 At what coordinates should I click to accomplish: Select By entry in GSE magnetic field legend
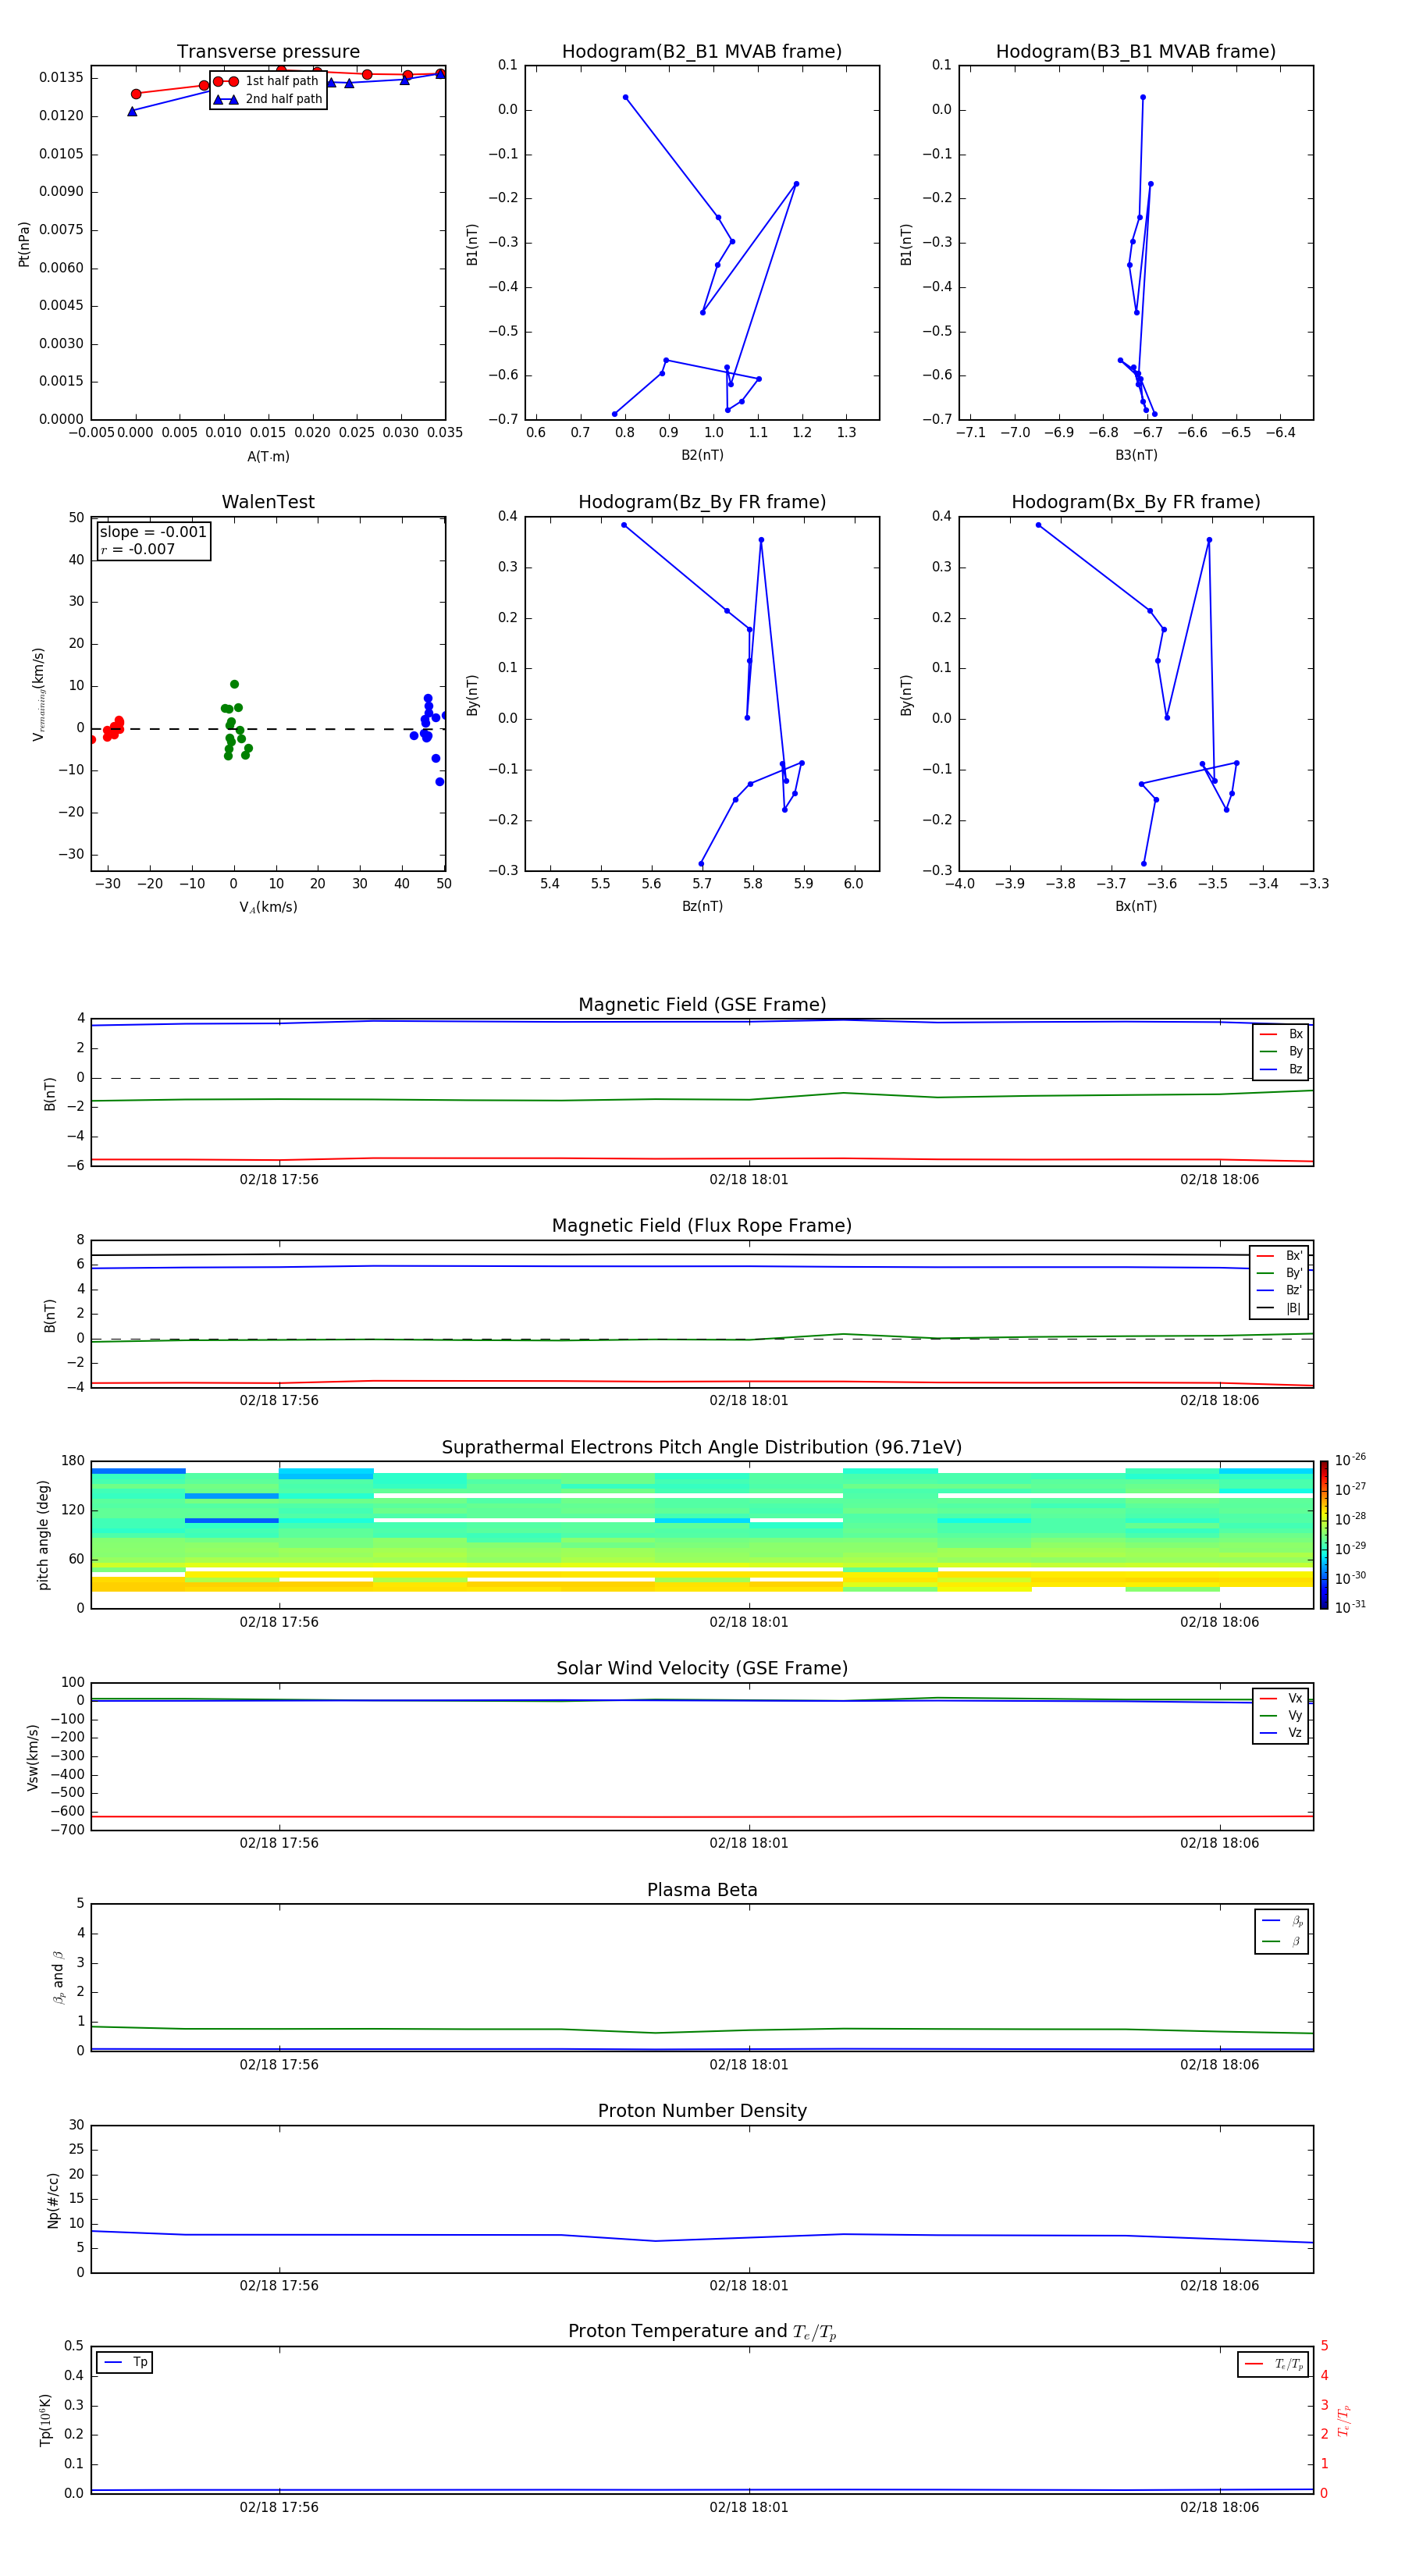(1281, 1052)
